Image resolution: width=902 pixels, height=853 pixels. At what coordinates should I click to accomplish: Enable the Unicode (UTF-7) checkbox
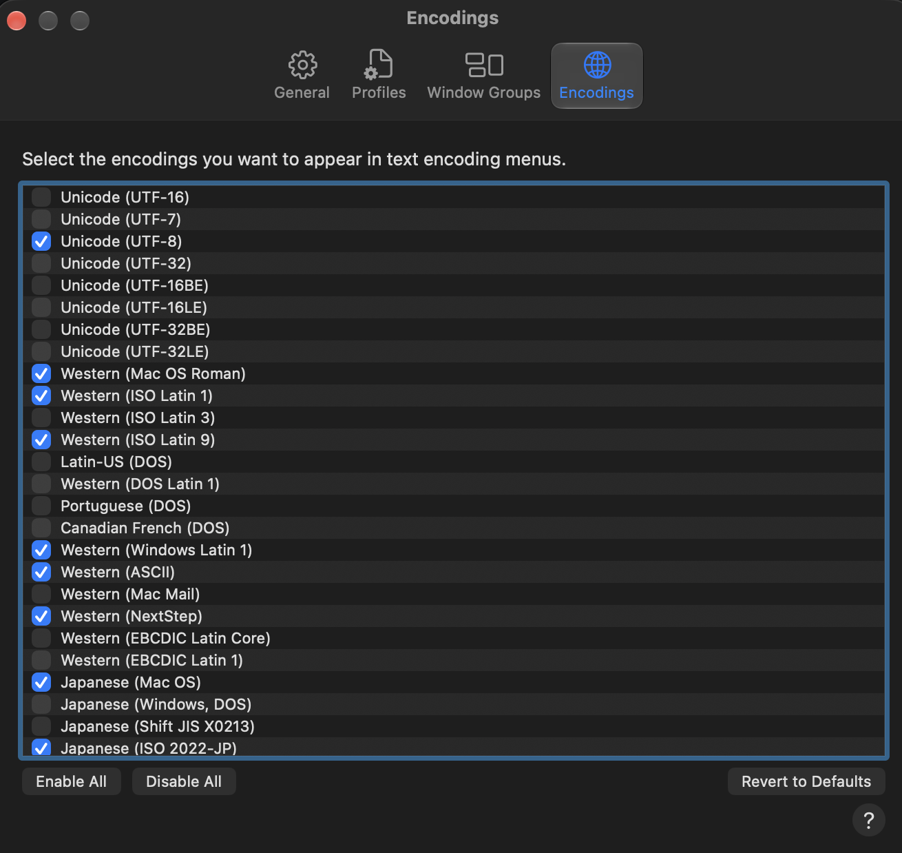click(x=41, y=219)
